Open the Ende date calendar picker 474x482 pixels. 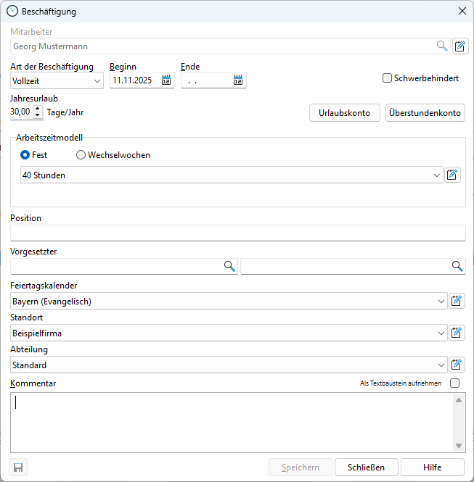[237, 81]
